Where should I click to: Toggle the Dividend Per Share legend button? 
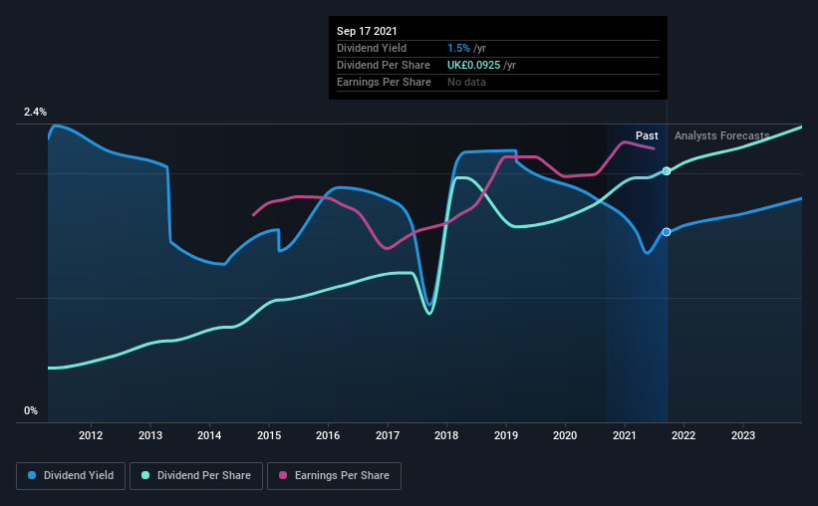pyautogui.click(x=196, y=476)
